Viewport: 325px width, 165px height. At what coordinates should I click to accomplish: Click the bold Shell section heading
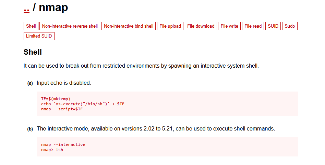tap(33, 52)
